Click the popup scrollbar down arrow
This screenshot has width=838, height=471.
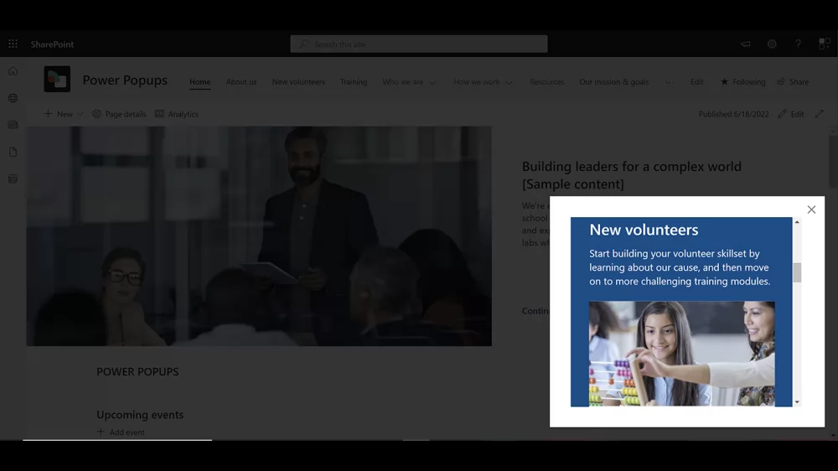pos(797,402)
